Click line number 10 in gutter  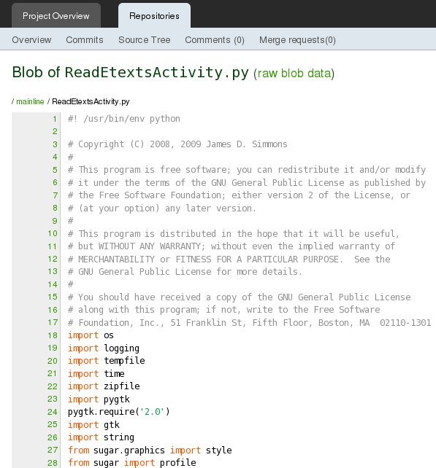(53, 233)
